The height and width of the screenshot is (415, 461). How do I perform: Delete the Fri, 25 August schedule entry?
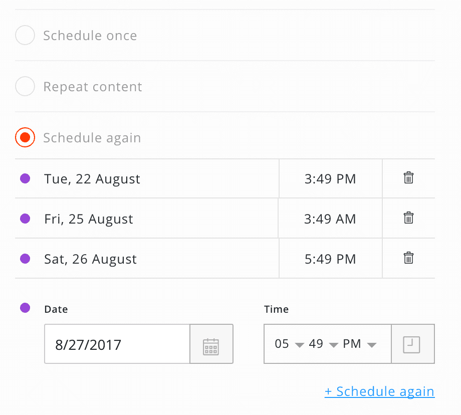coord(408,218)
